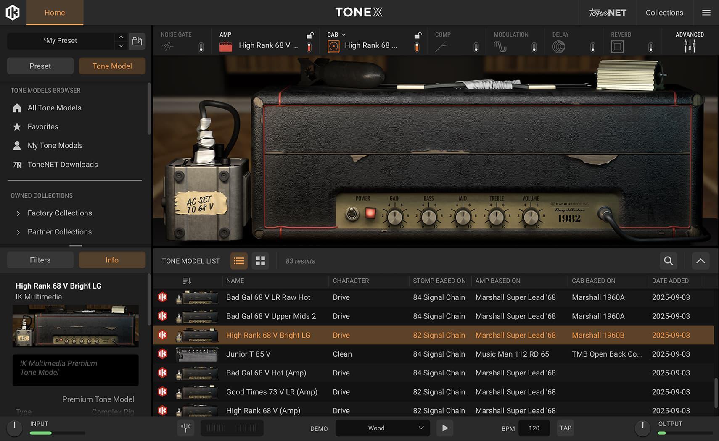Click the Modulation module icon
719x441 pixels.
(500, 46)
